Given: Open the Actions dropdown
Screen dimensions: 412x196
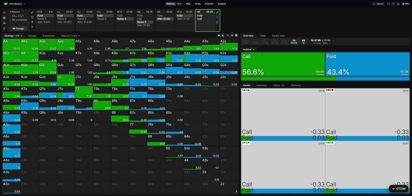Looking at the screenshot, I should 249,49.
